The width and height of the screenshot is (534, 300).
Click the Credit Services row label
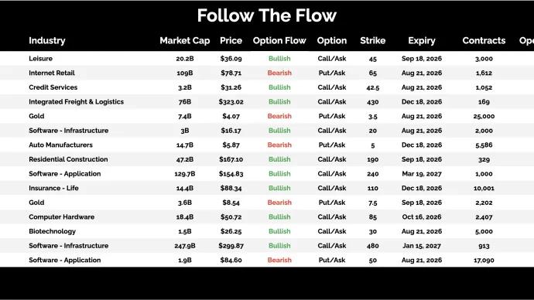tap(53, 87)
